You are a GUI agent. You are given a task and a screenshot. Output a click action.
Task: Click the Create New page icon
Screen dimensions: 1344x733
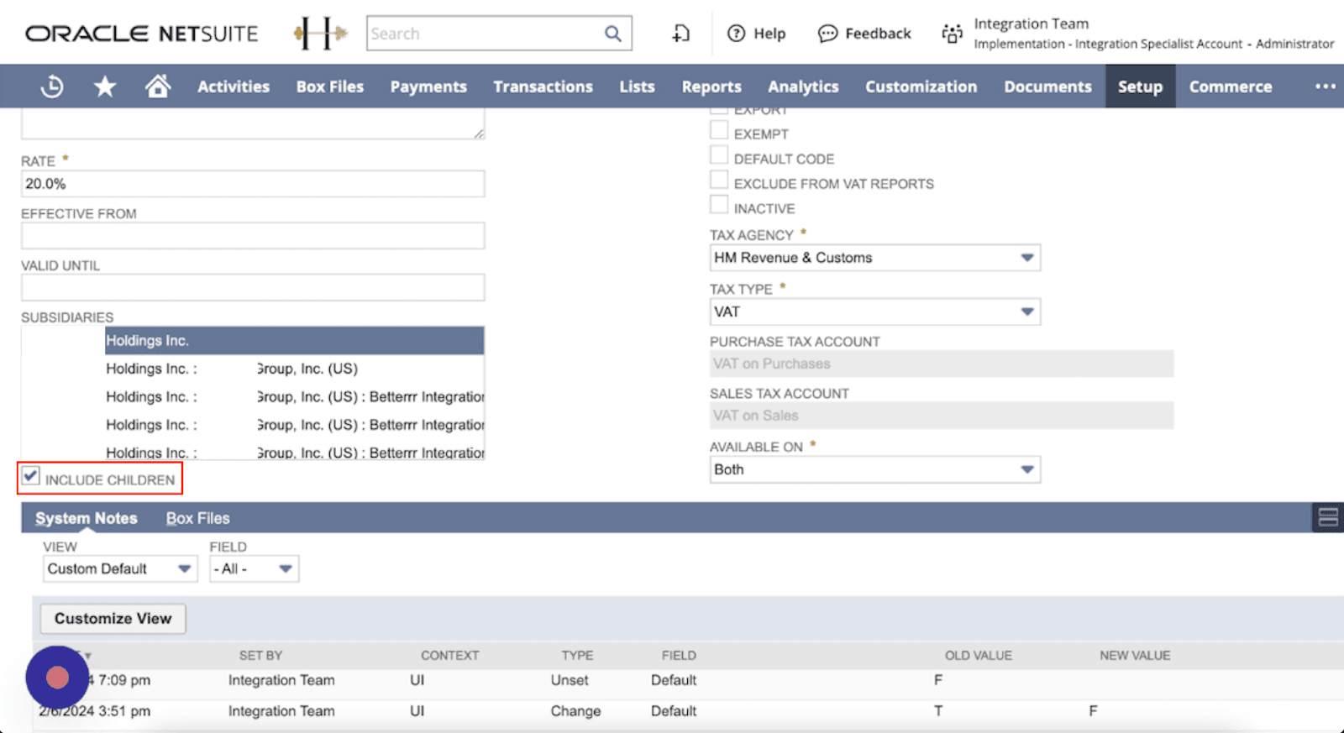point(680,34)
